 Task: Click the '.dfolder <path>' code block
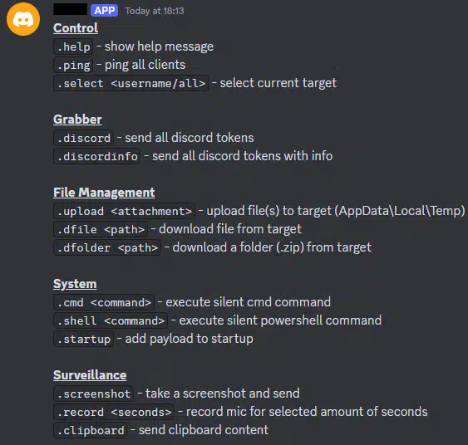[x=107, y=247]
